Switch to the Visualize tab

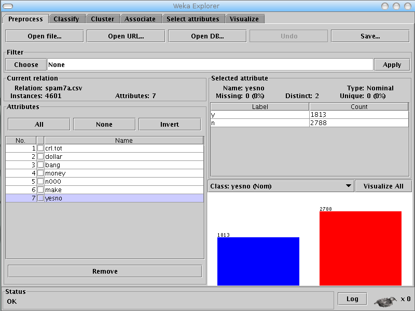pos(245,19)
